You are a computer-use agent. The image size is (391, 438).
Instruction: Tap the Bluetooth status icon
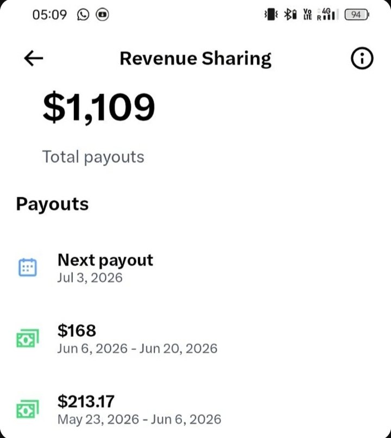290,14
